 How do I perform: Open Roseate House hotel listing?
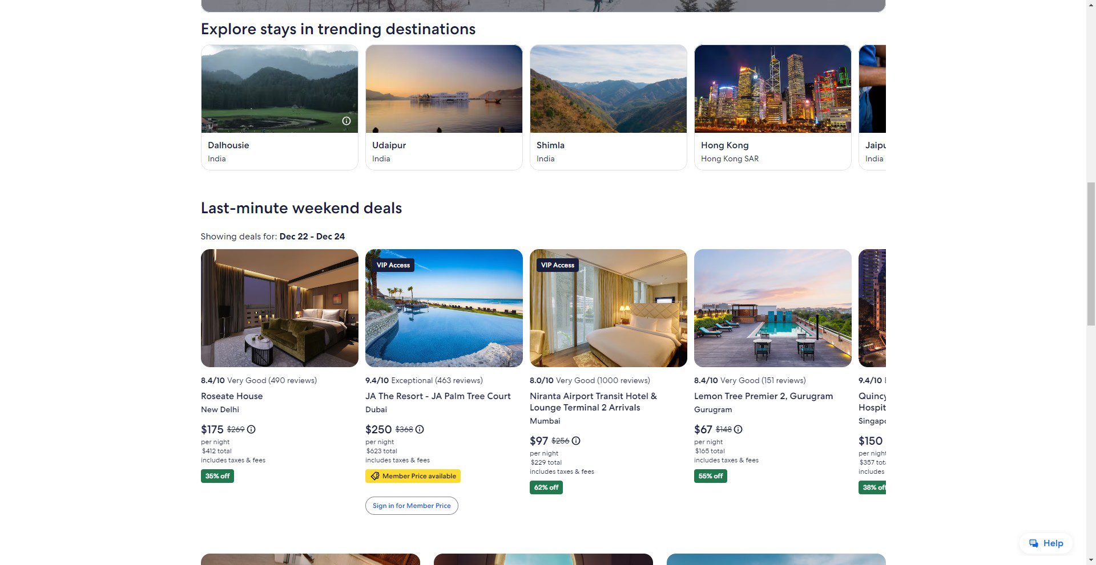[x=232, y=396]
